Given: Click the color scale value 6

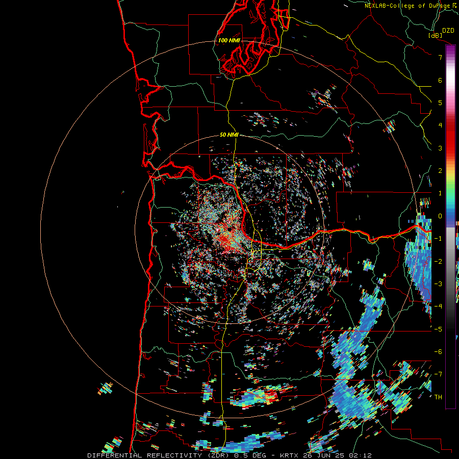Looking at the screenshot, I should (440, 80).
